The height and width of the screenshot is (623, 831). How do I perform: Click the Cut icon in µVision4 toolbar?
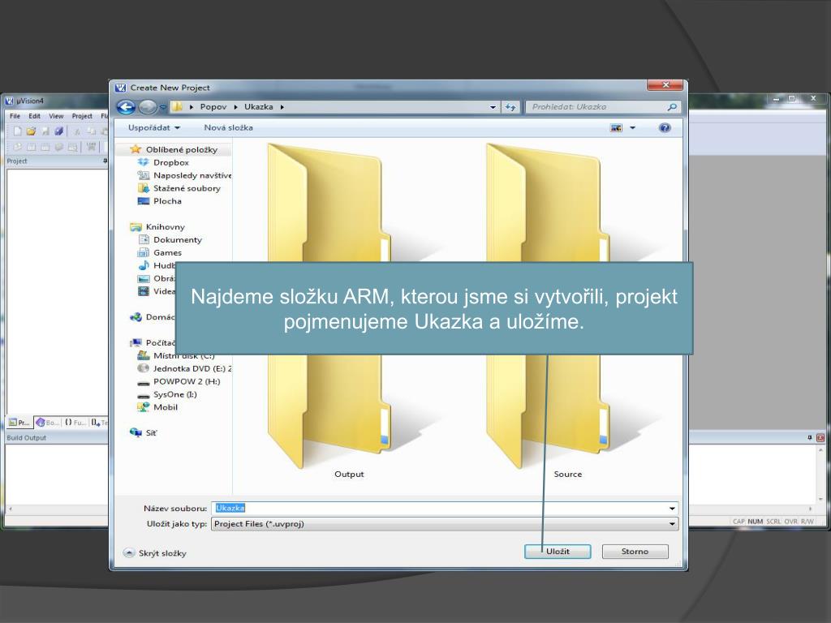click(77, 131)
